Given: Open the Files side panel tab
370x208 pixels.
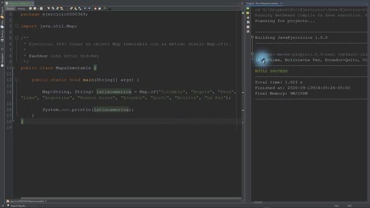Looking at the screenshot, I should 2,24.
